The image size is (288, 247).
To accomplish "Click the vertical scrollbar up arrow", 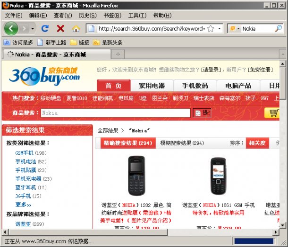I will click(x=282, y=64).
